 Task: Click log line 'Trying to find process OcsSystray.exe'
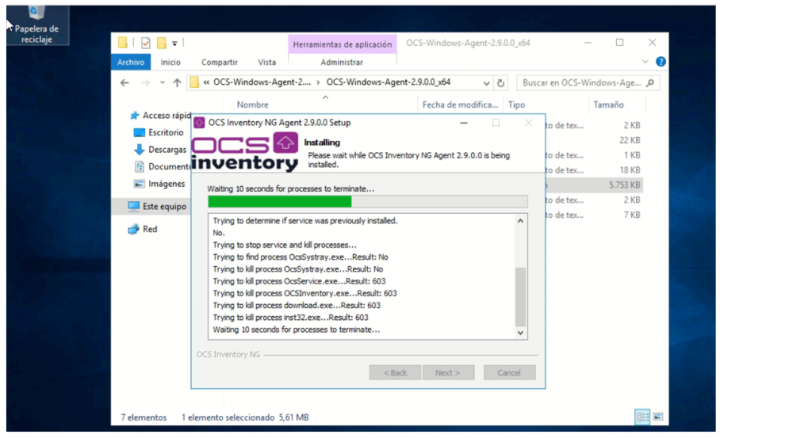point(301,257)
